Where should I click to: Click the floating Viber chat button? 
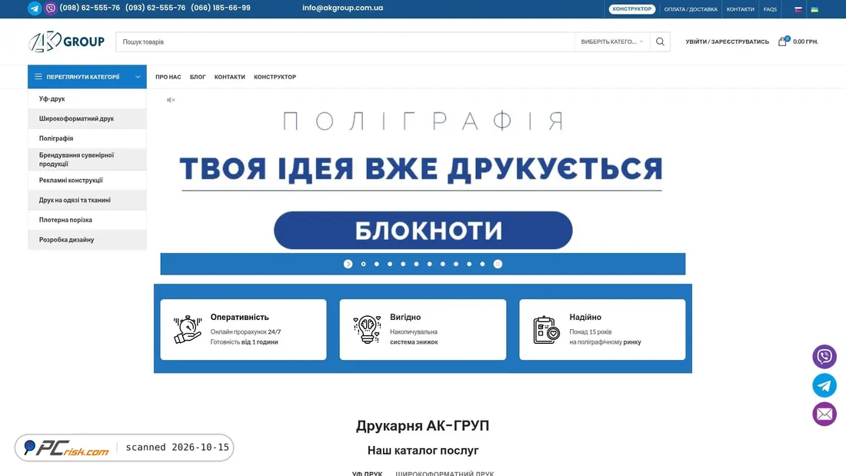point(824,357)
